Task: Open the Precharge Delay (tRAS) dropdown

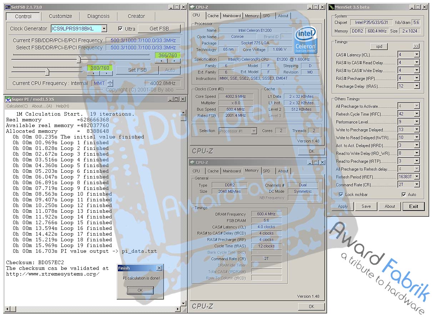Action: point(417,86)
